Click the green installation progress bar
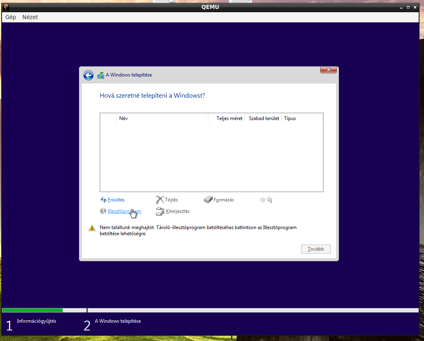 33,310
